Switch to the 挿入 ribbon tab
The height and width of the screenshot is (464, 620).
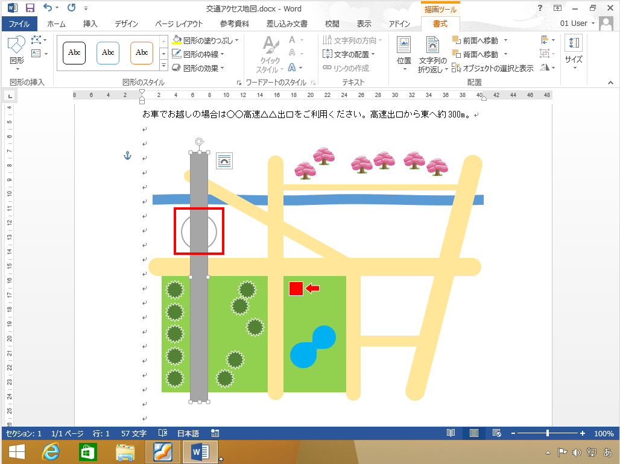[89, 22]
